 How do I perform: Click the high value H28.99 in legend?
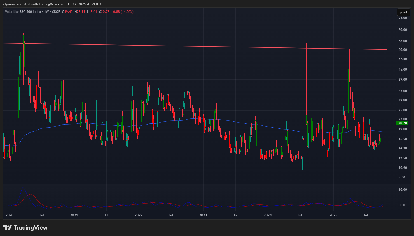coord(80,12)
